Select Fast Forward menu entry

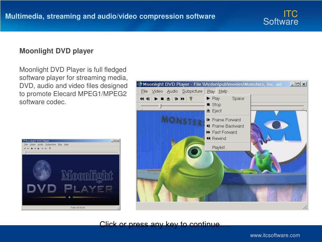[x=228, y=132]
